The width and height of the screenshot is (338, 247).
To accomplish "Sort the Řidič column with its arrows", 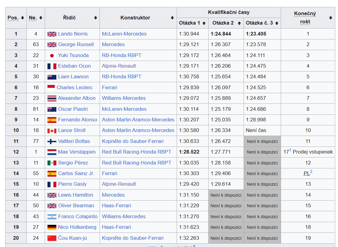I will click(96, 18).
